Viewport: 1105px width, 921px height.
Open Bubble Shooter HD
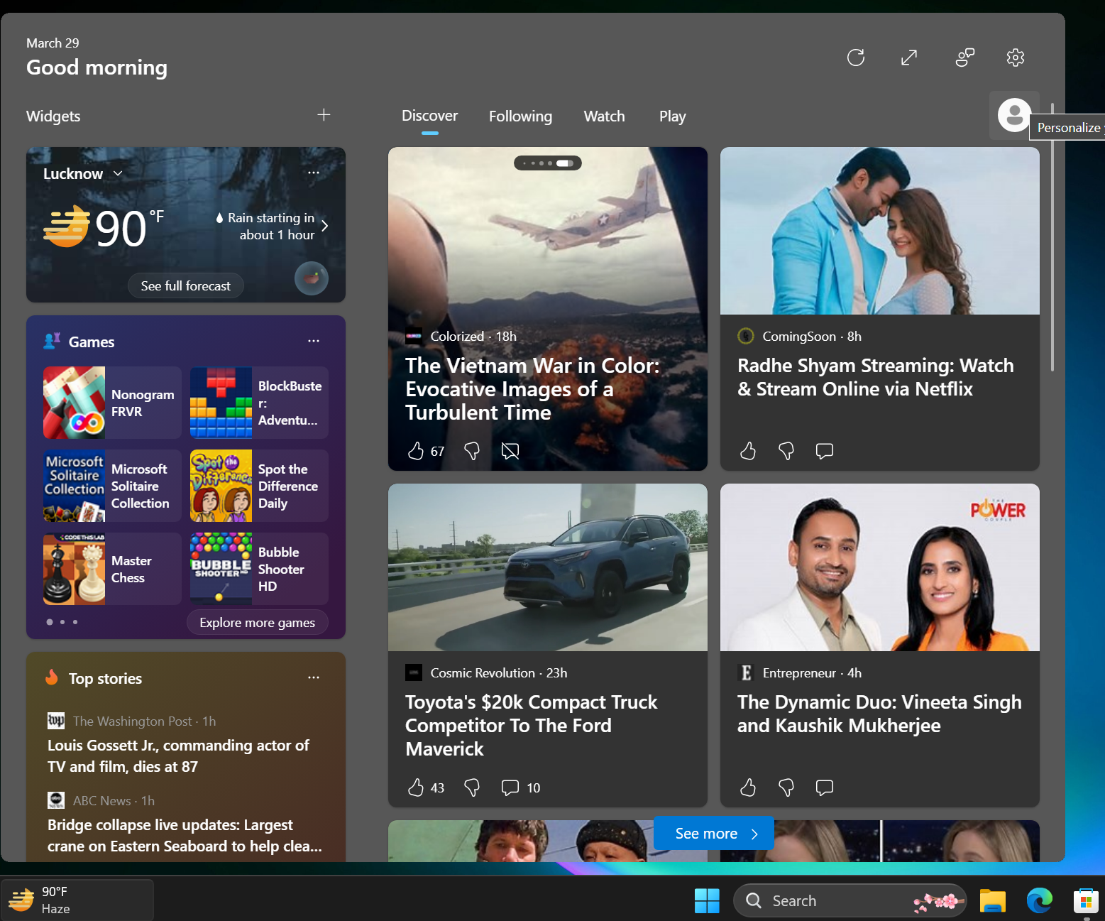pos(258,569)
